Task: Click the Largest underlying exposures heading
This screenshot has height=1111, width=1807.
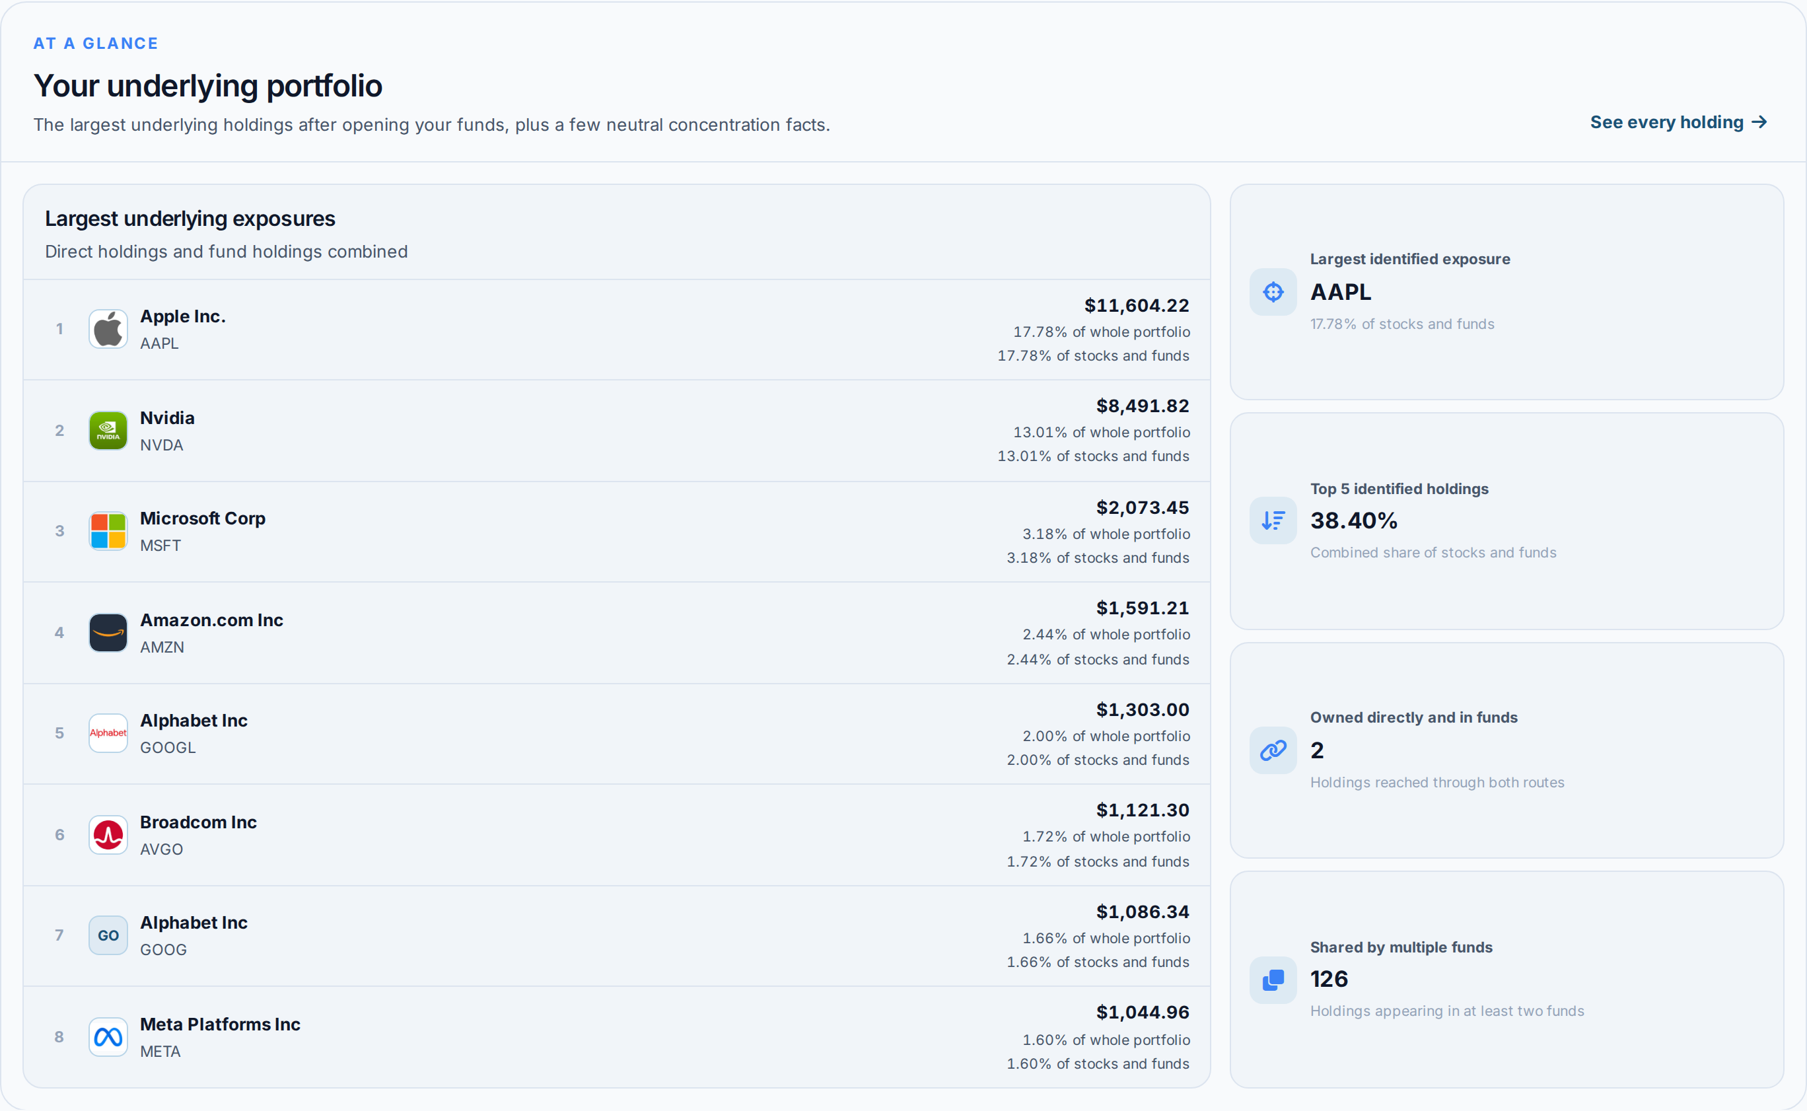Action: (x=190, y=219)
